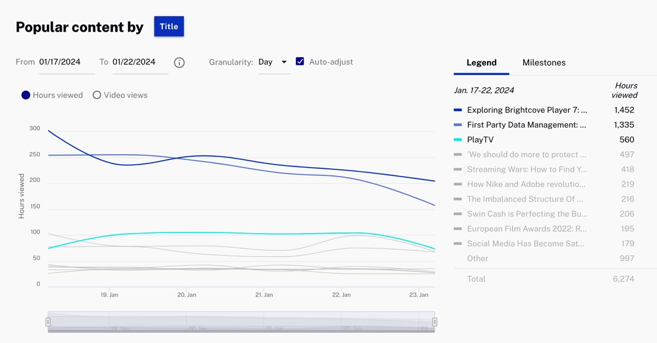This screenshot has width=657, height=343.
Task: Click the Hours viewed column header
Action: (624, 90)
